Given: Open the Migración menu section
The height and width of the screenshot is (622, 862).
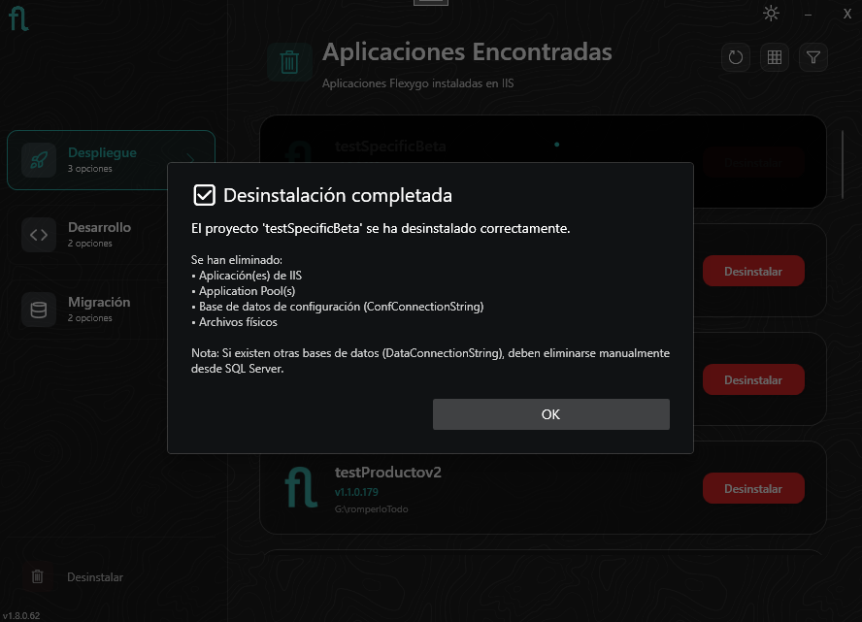Looking at the screenshot, I should pyautogui.click(x=111, y=310).
